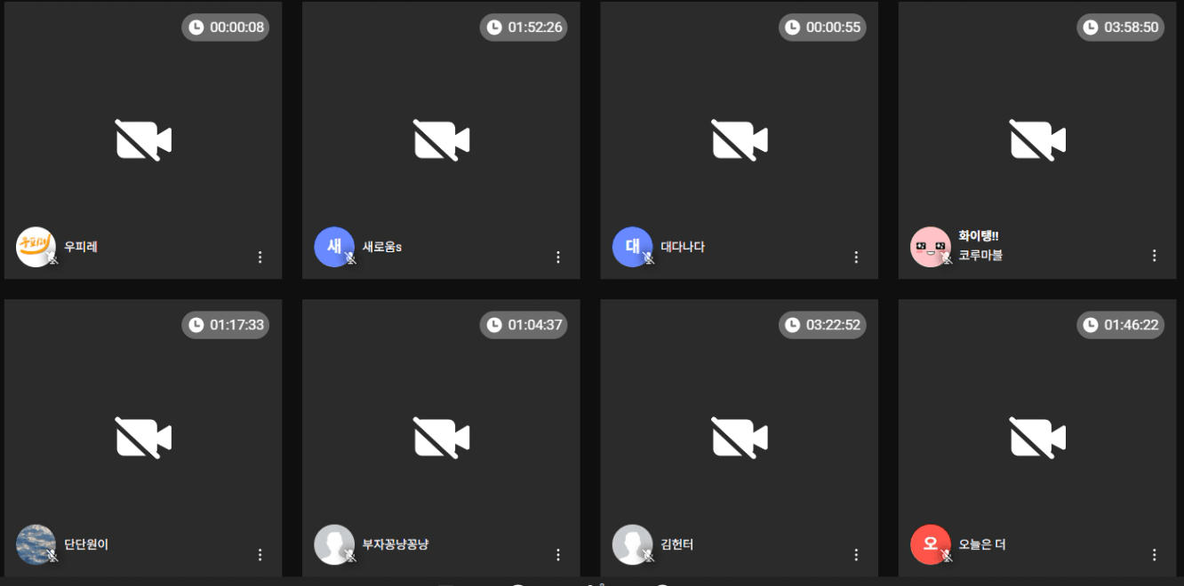Click the pink face avatar of 코루마블
This screenshot has height=586, width=1184.
[931, 247]
